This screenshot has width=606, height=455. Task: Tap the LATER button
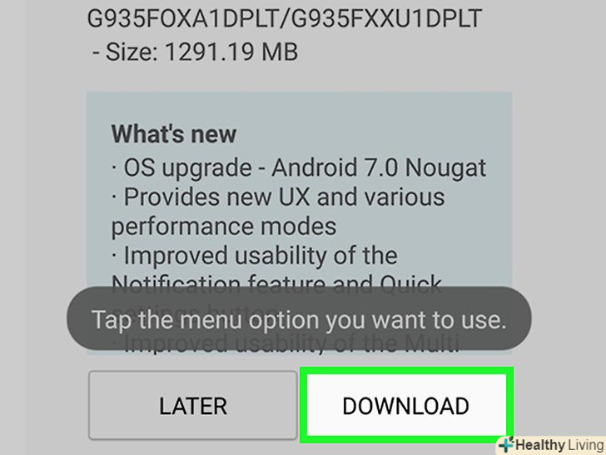click(x=193, y=405)
